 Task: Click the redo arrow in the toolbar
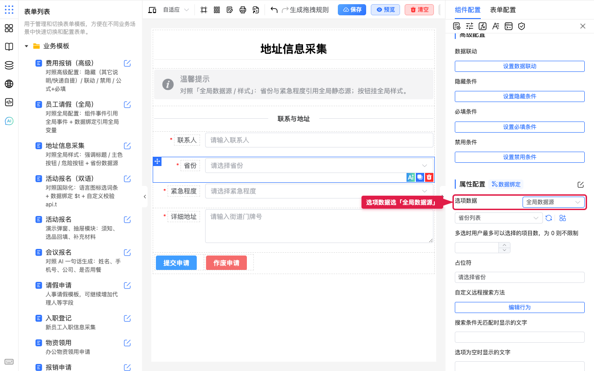[285, 10]
